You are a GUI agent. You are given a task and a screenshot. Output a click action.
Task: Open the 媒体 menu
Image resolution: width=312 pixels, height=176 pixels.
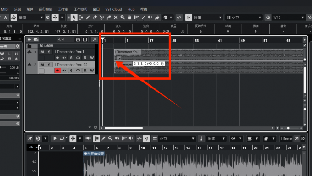coord(30,9)
